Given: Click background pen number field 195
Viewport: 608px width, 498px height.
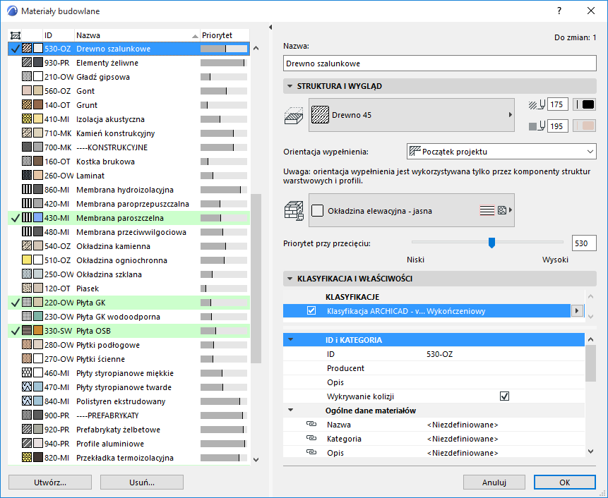Looking at the screenshot, I should pyautogui.click(x=558, y=126).
